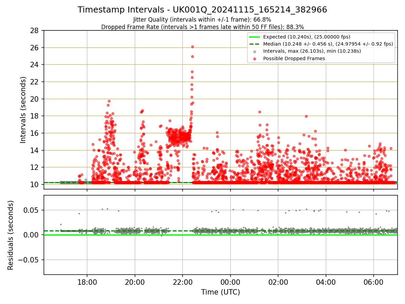
Task: Click the 28 tick label on intervals axis
Action: pos(34,31)
